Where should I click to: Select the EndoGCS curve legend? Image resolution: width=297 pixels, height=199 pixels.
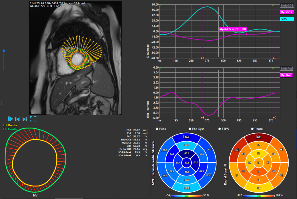coord(287,5)
